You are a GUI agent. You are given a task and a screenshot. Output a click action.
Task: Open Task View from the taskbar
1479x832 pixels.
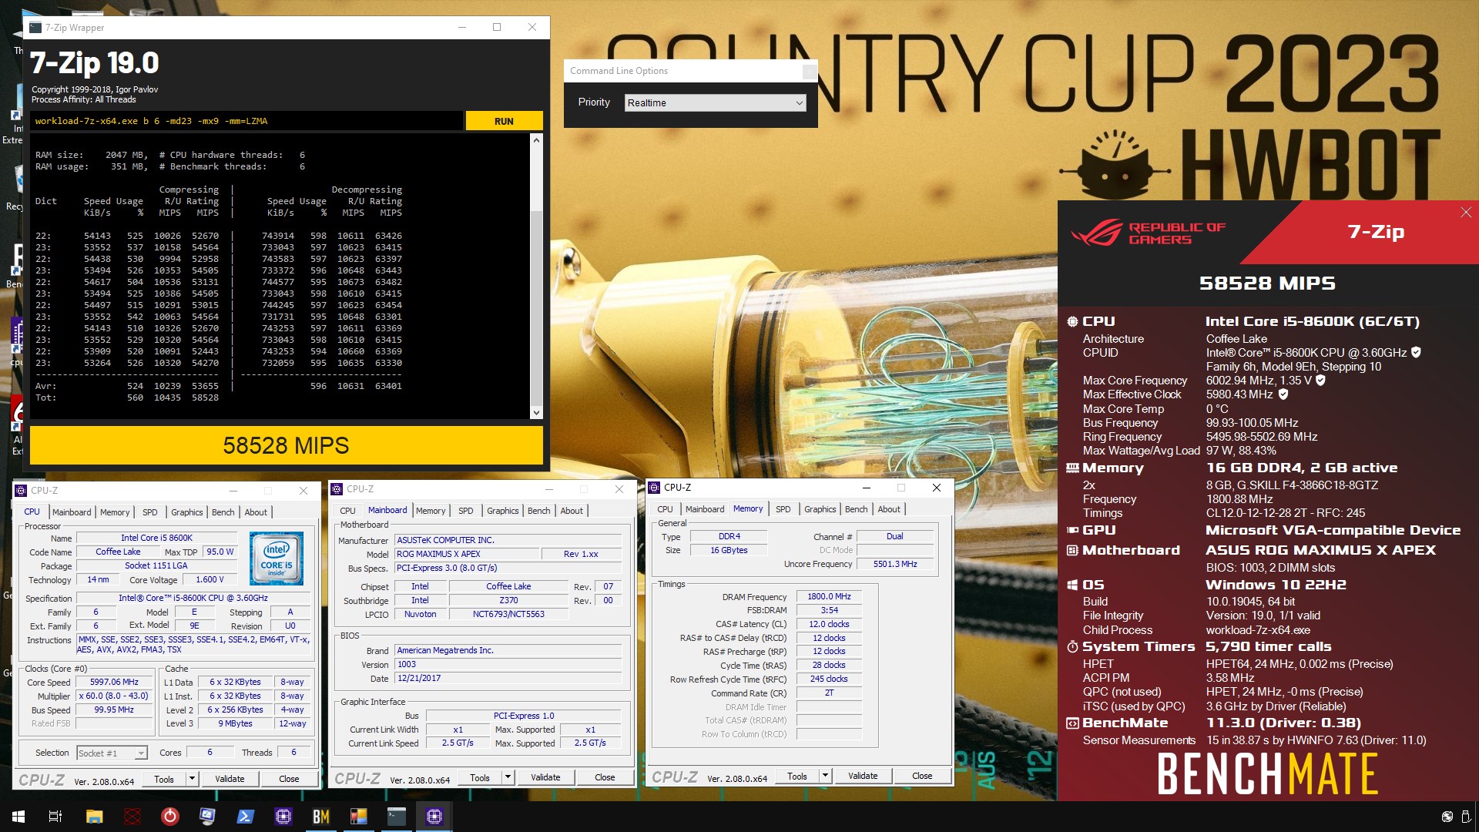(x=55, y=817)
